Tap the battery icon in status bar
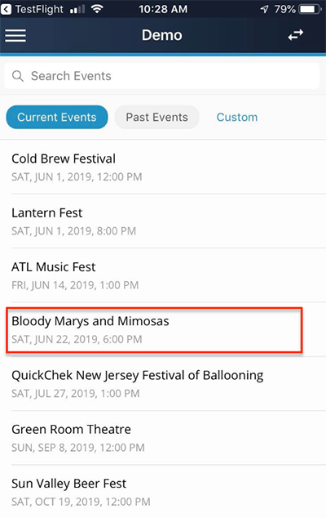The image size is (326, 518). (x=310, y=9)
